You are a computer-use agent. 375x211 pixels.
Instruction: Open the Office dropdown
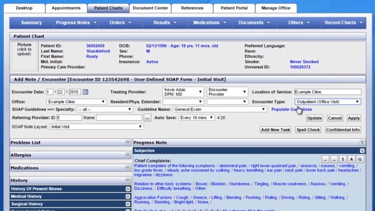click(x=76, y=101)
